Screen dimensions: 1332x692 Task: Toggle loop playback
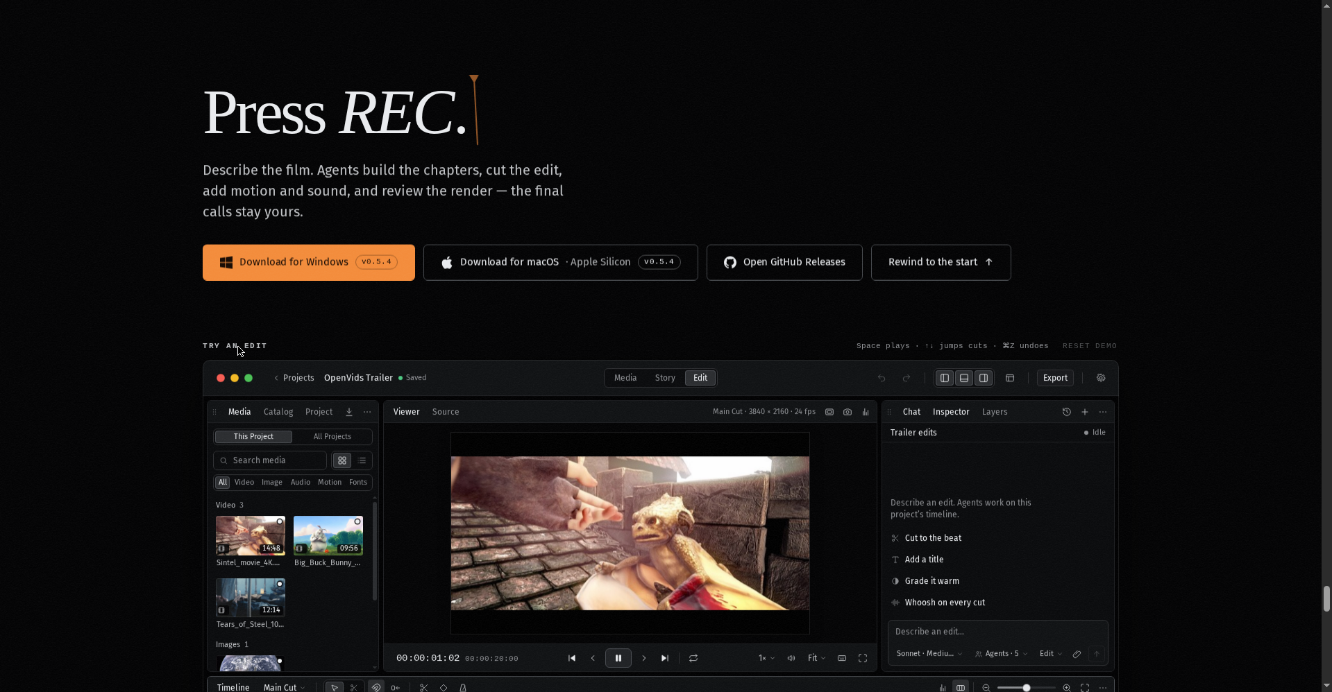[x=693, y=658]
